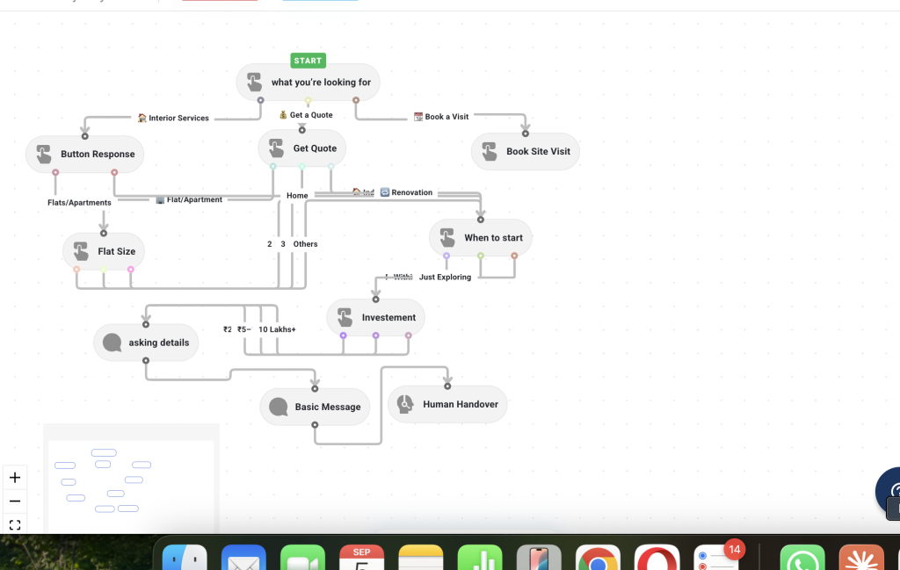
Task: Click the Human Handover headset icon
Action: (x=405, y=404)
